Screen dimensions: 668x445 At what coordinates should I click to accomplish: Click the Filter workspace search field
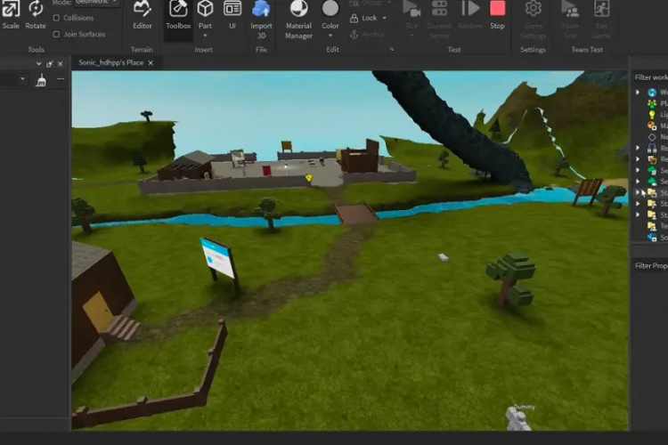coord(651,77)
